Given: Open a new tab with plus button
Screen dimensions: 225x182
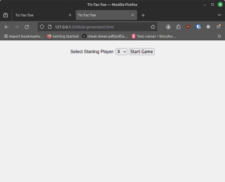Looking at the screenshot, I should point(143,15).
